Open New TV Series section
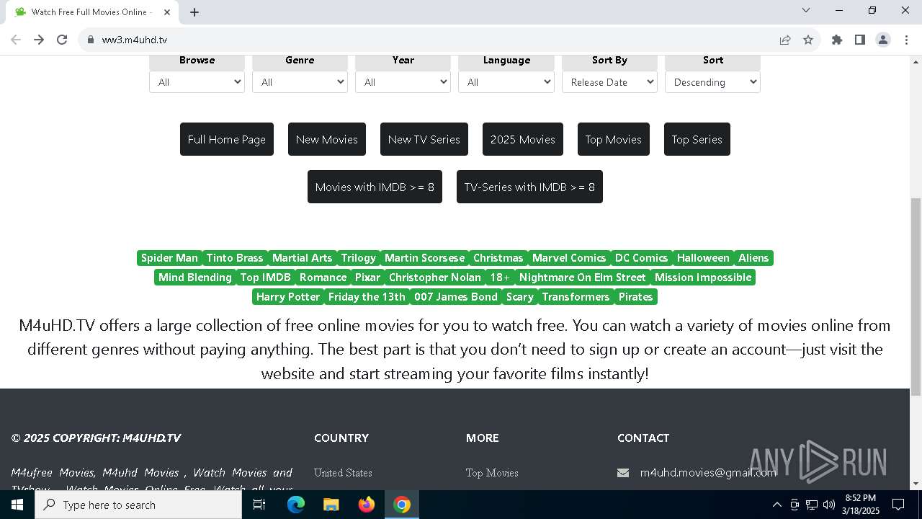The image size is (922, 519). 424,139
